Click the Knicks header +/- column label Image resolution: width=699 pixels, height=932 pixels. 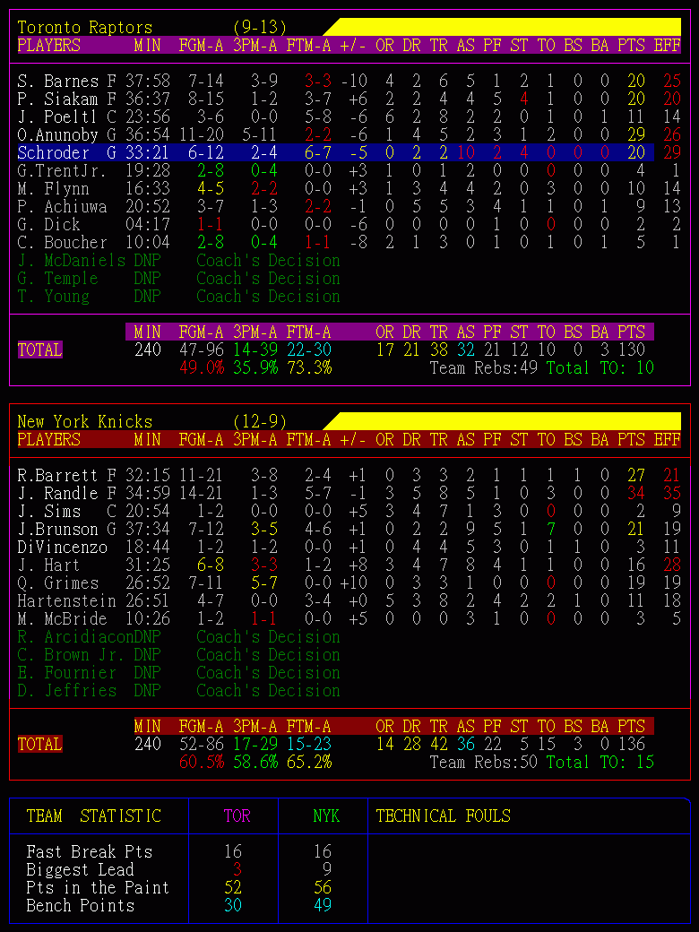pyautogui.click(x=354, y=439)
